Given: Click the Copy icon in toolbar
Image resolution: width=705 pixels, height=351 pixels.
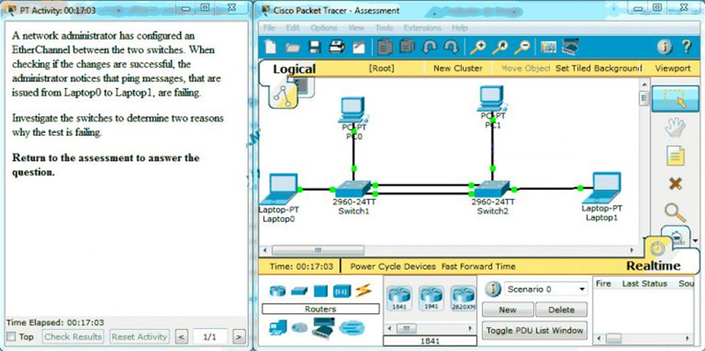Looking at the screenshot, I should point(385,47).
